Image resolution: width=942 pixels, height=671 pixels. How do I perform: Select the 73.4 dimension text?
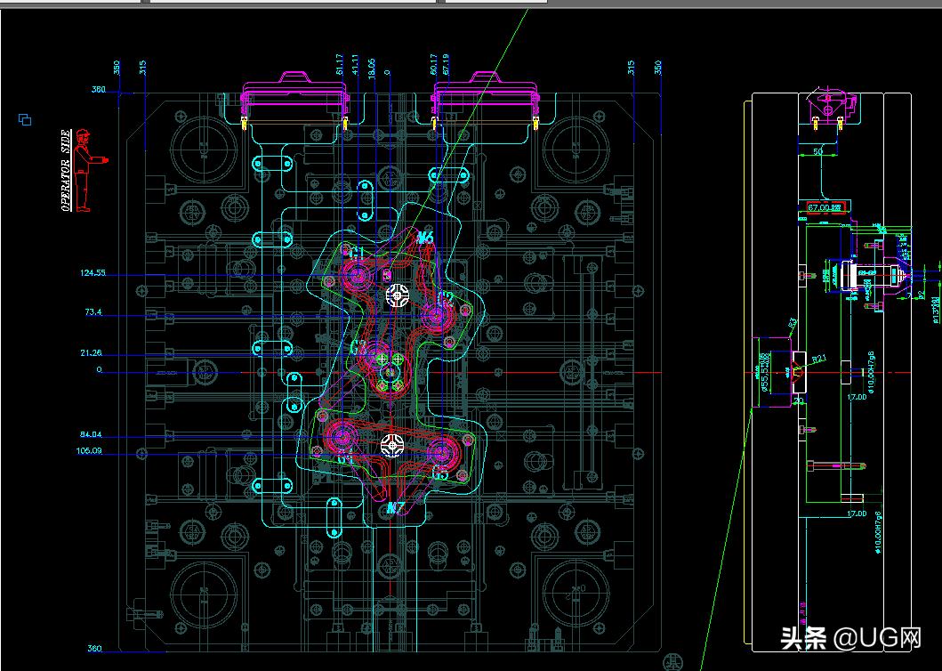pos(93,312)
